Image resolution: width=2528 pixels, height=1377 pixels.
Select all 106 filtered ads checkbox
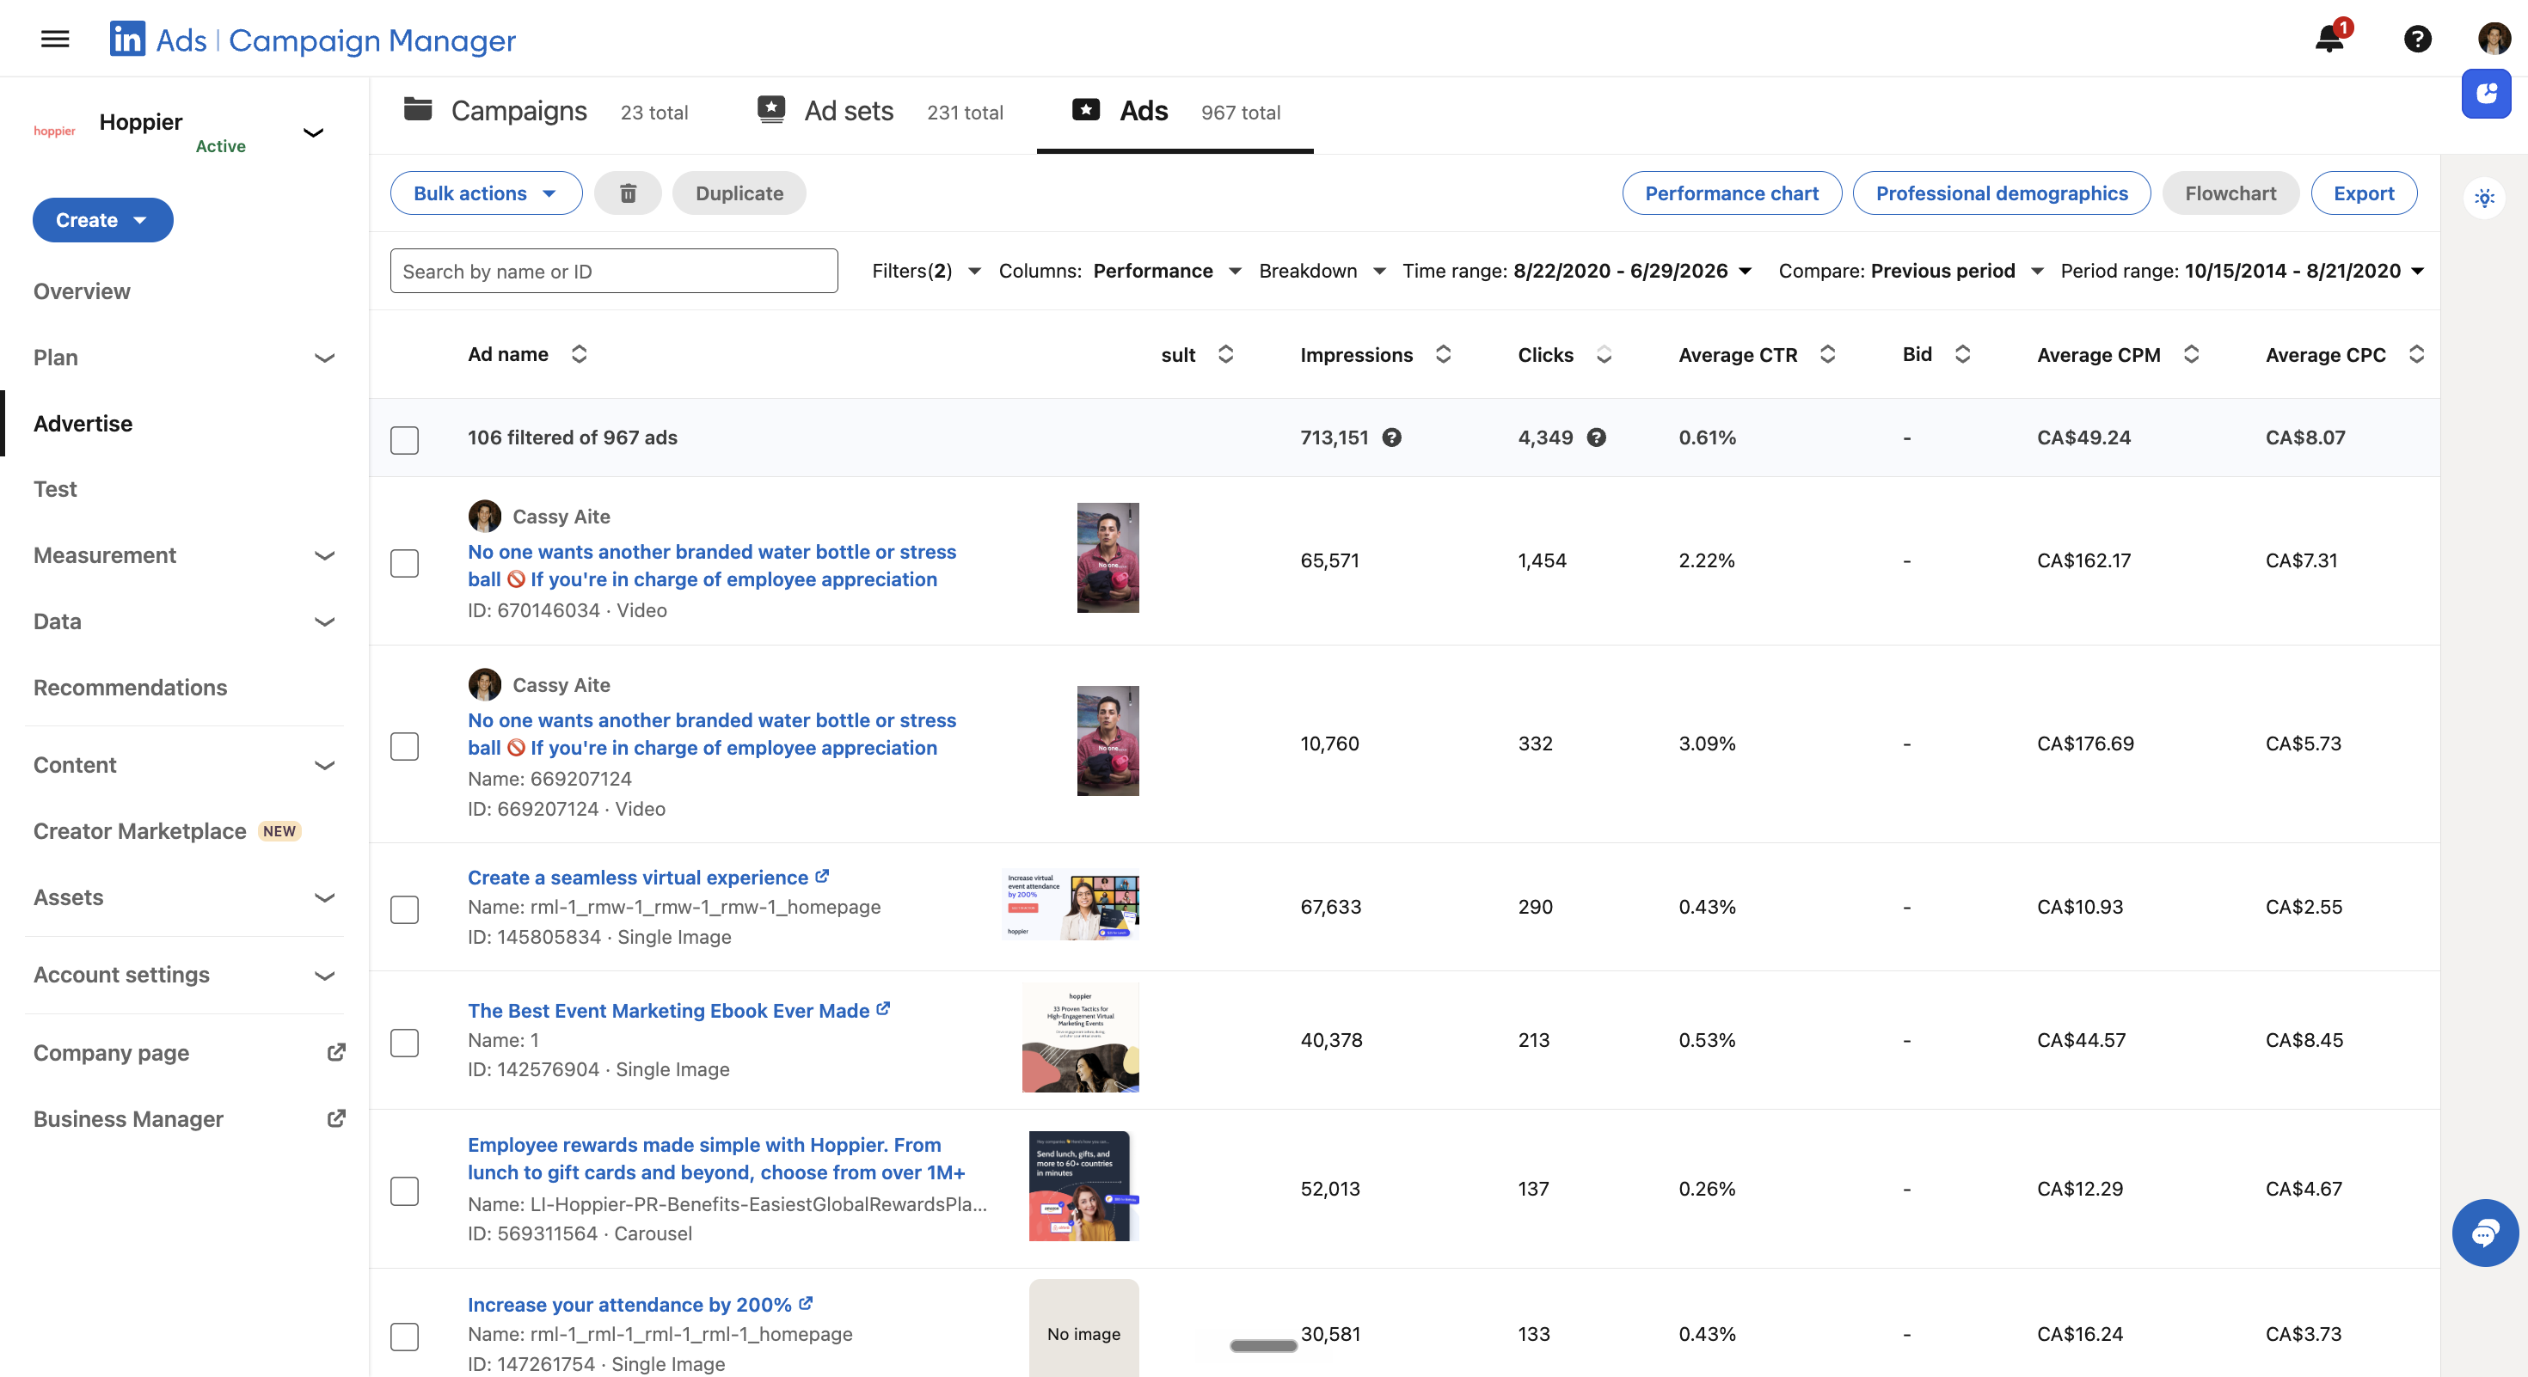pos(404,439)
